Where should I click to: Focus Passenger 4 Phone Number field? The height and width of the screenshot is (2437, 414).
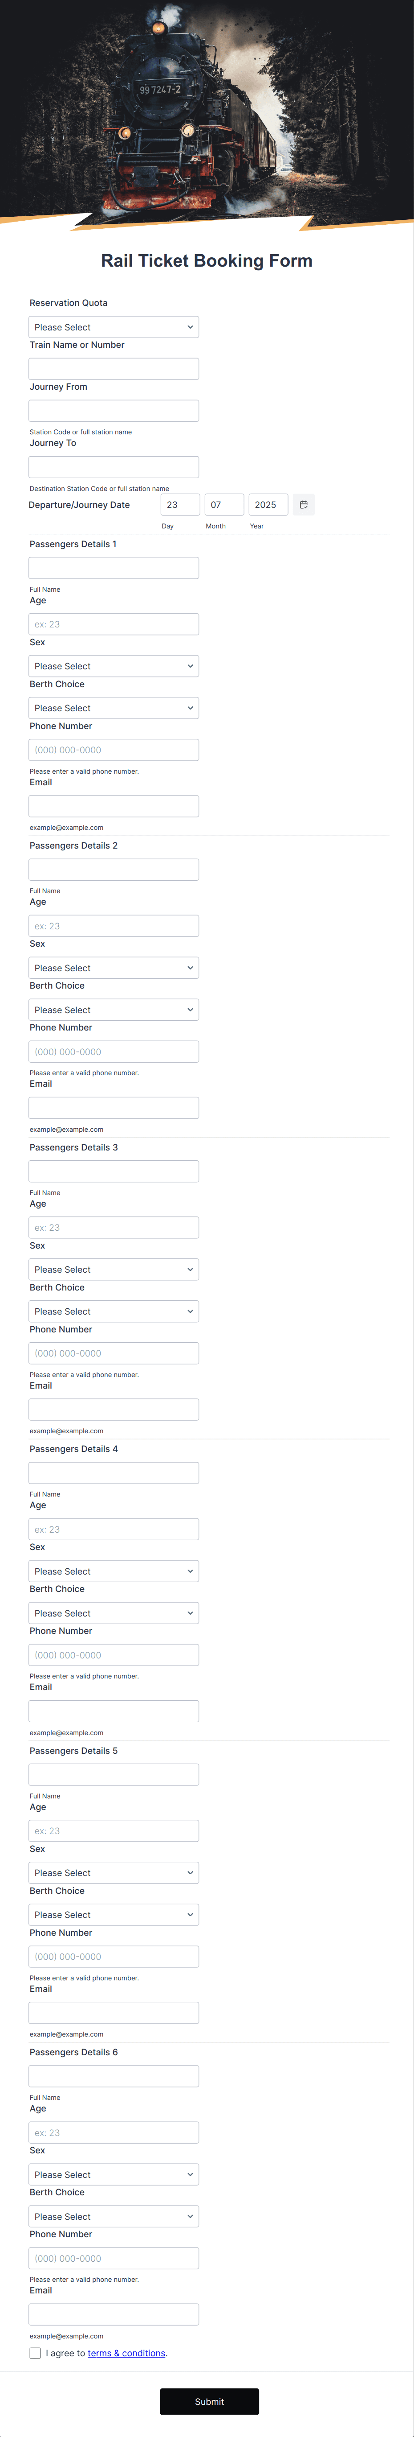coord(114,1655)
